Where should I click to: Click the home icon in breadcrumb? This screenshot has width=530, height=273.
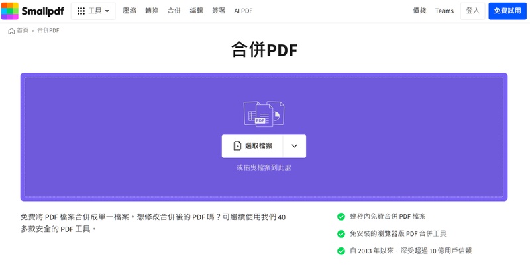[11, 30]
